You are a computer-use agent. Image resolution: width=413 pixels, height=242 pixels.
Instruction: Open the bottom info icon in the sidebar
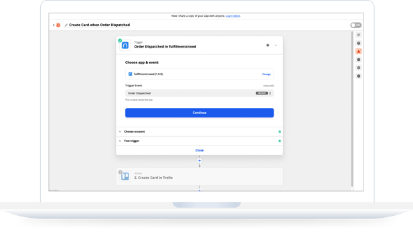359,76
